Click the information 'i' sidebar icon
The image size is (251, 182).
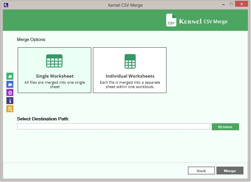click(10, 101)
